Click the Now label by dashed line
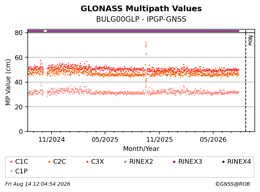This screenshot has width=260, height=192. click(x=250, y=41)
